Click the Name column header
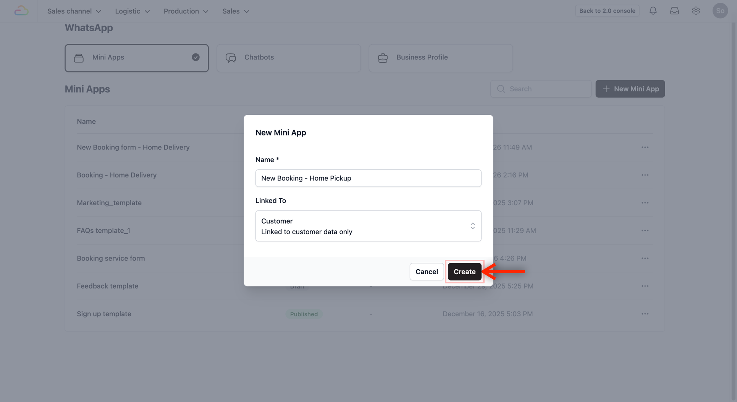737x402 pixels. pyautogui.click(x=86, y=121)
